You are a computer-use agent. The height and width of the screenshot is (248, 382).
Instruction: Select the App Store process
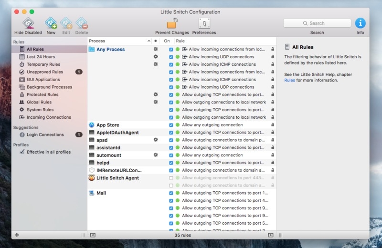click(x=108, y=125)
